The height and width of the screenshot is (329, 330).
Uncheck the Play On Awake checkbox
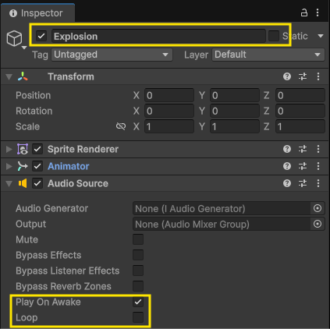pos(138,302)
